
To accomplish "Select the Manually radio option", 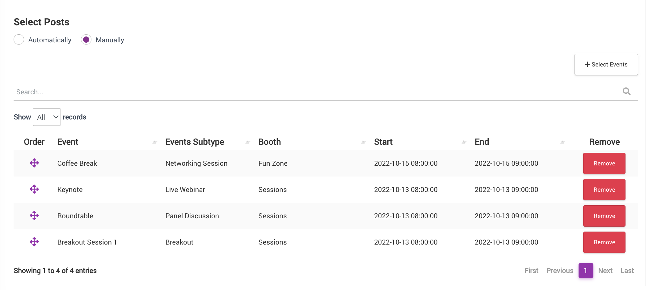I will point(86,40).
